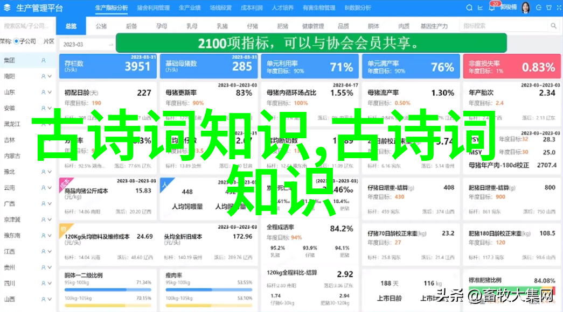
Task: Click the user avatar photo
Action: [x=526, y=8]
